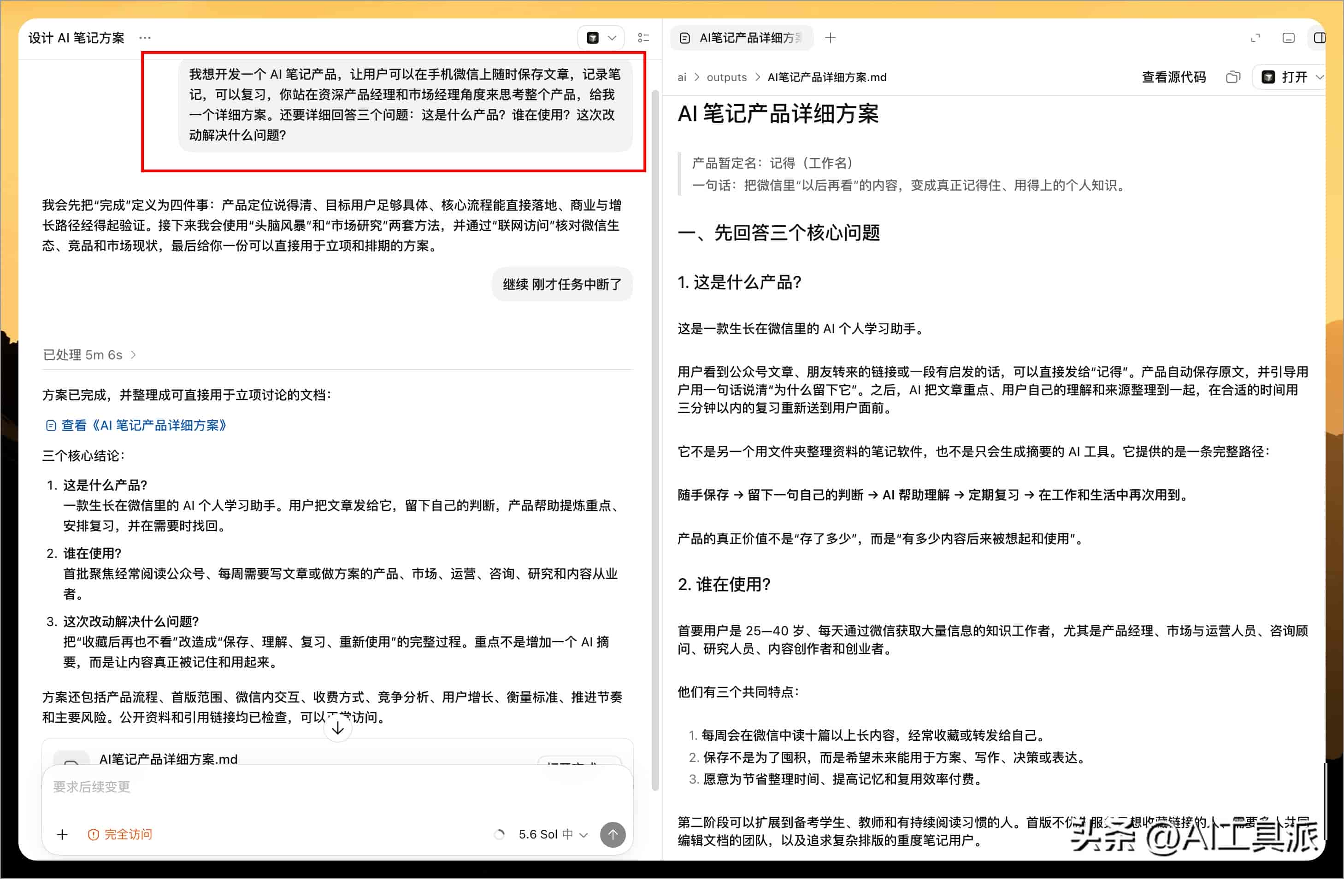Click the 完全访问 permission button
Screen dimensions: 1344x879
(x=120, y=834)
